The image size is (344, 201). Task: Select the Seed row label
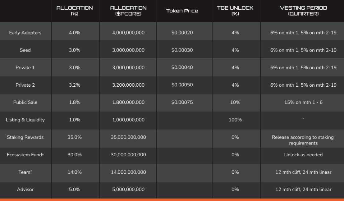[25, 50]
